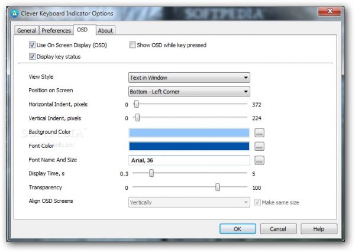Open Background Color picker via ellipsis button
This screenshot has height=252, width=355.
click(x=259, y=133)
